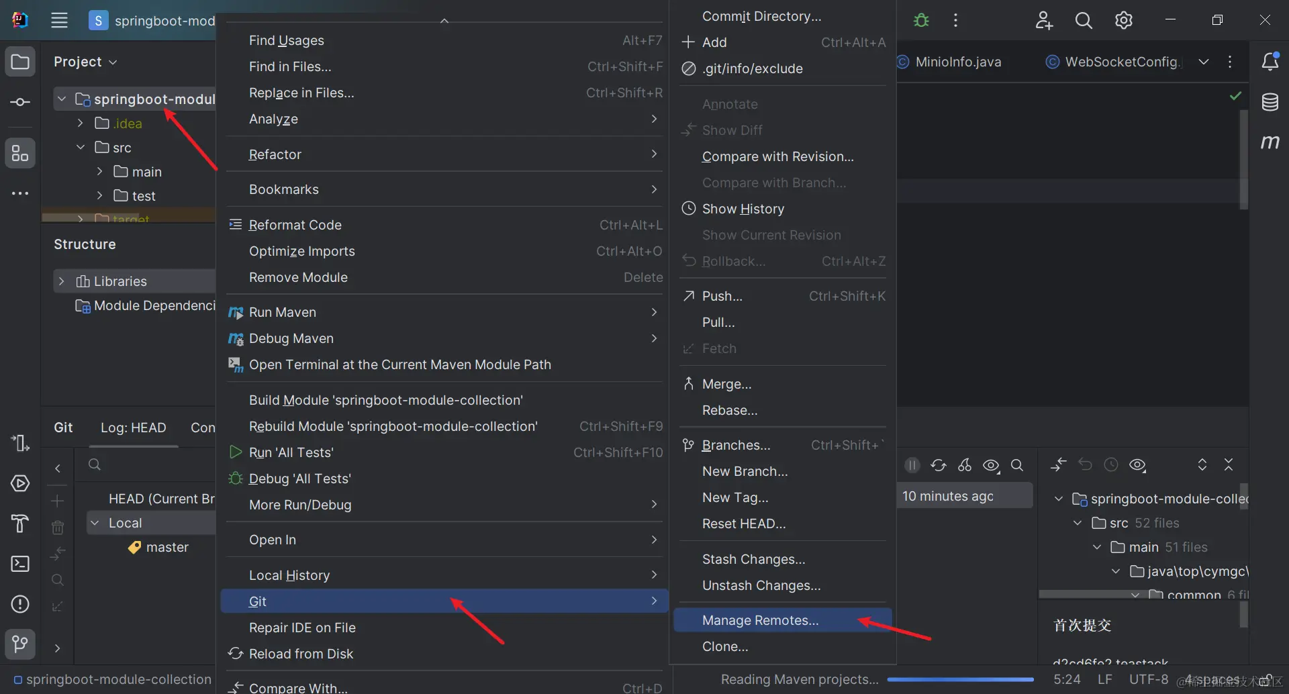Choose Find Usages from context menu
1289x694 pixels.
pos(444,40)
